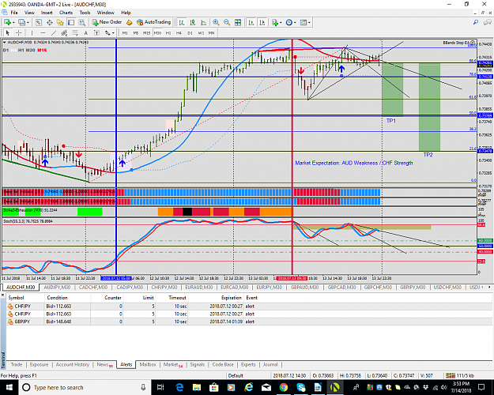This screenshot has width=494, height=395.
Task: Select the Vertical Line tool
Action: (x=32, y=32)
